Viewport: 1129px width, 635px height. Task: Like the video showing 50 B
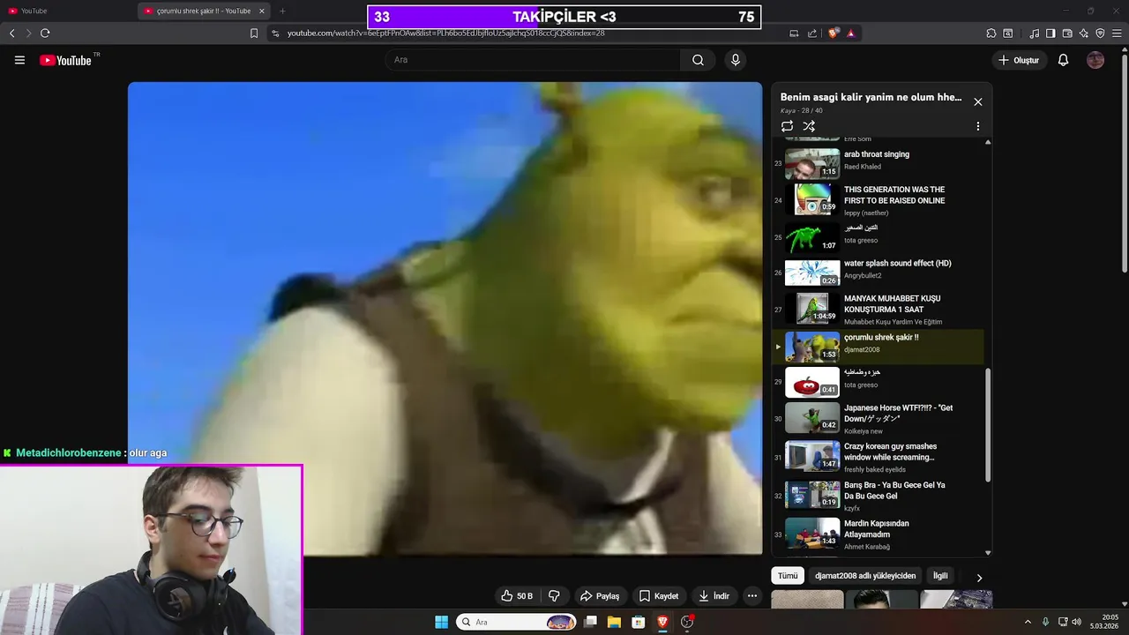point(517,596)
